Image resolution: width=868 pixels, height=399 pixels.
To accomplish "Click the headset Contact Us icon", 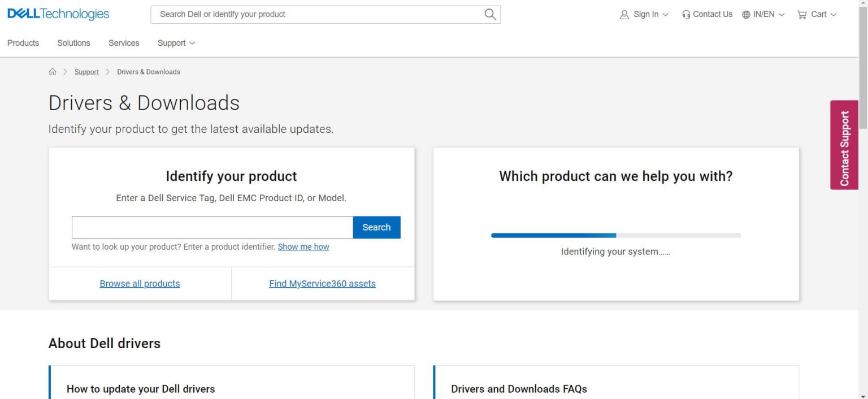I will pos(685,14).
